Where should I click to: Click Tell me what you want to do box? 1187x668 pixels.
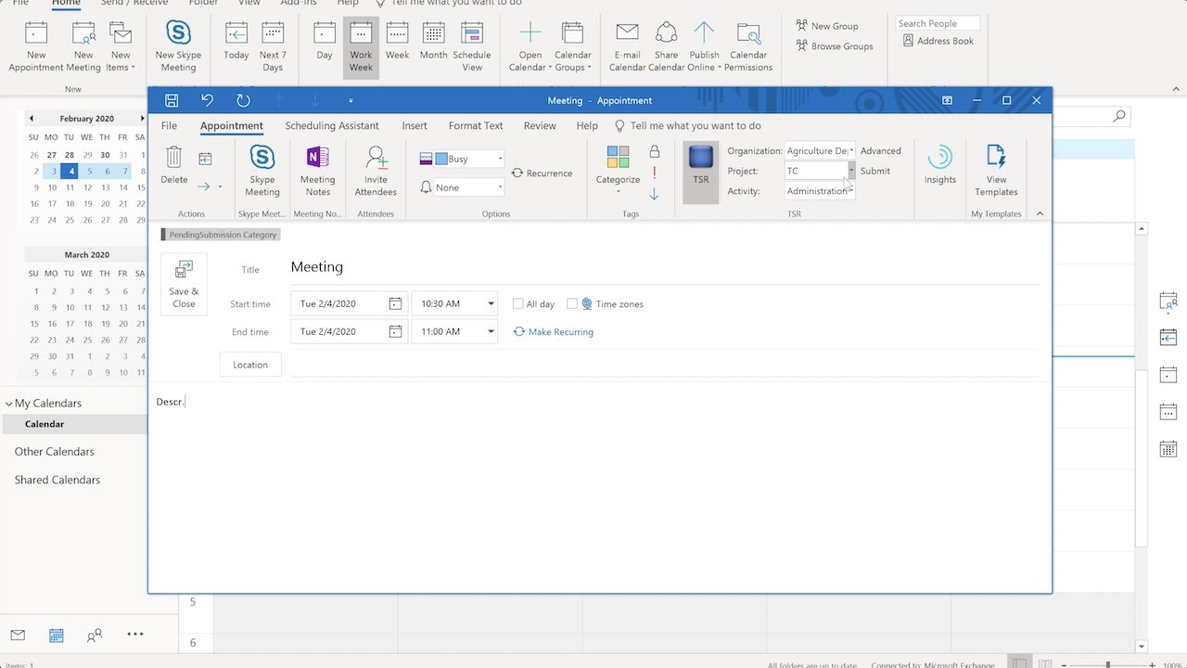coord(687,126)
